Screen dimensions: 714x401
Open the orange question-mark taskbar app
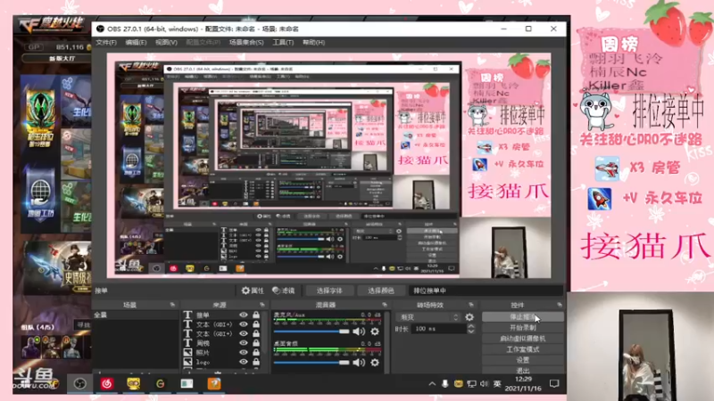point(214,384)
